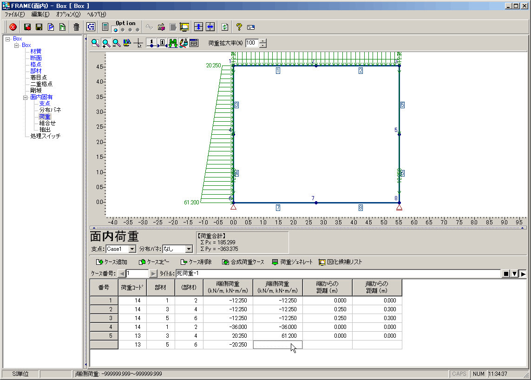Toggle load value display icon
The image size is (531, 380).
click(173, 43)
